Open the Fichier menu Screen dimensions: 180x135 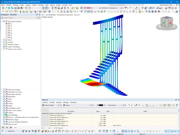click(x=3, y=5)
